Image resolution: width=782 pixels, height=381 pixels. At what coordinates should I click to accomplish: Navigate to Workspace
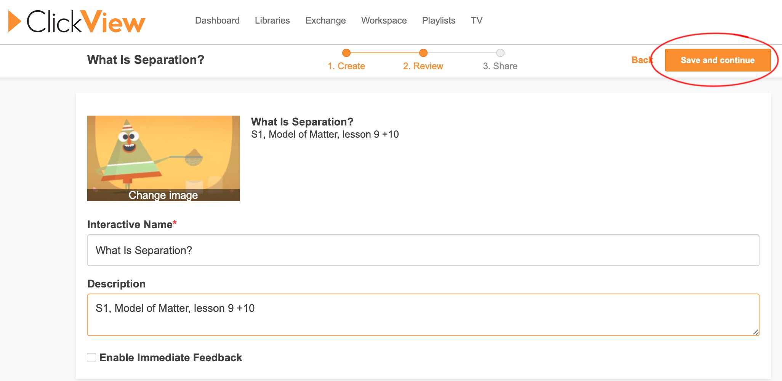pos(384,21)
